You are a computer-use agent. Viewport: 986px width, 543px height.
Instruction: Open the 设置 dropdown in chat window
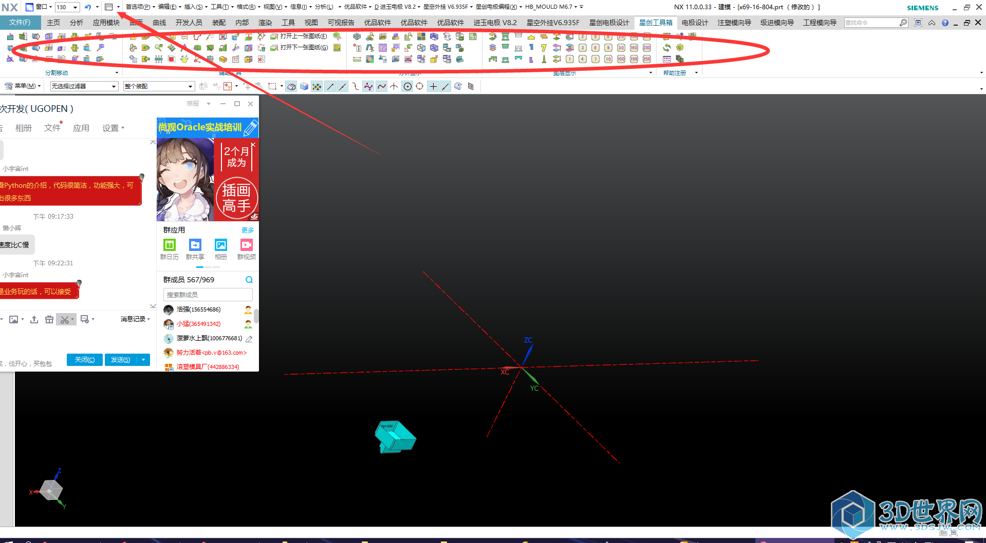click(113, 128)
